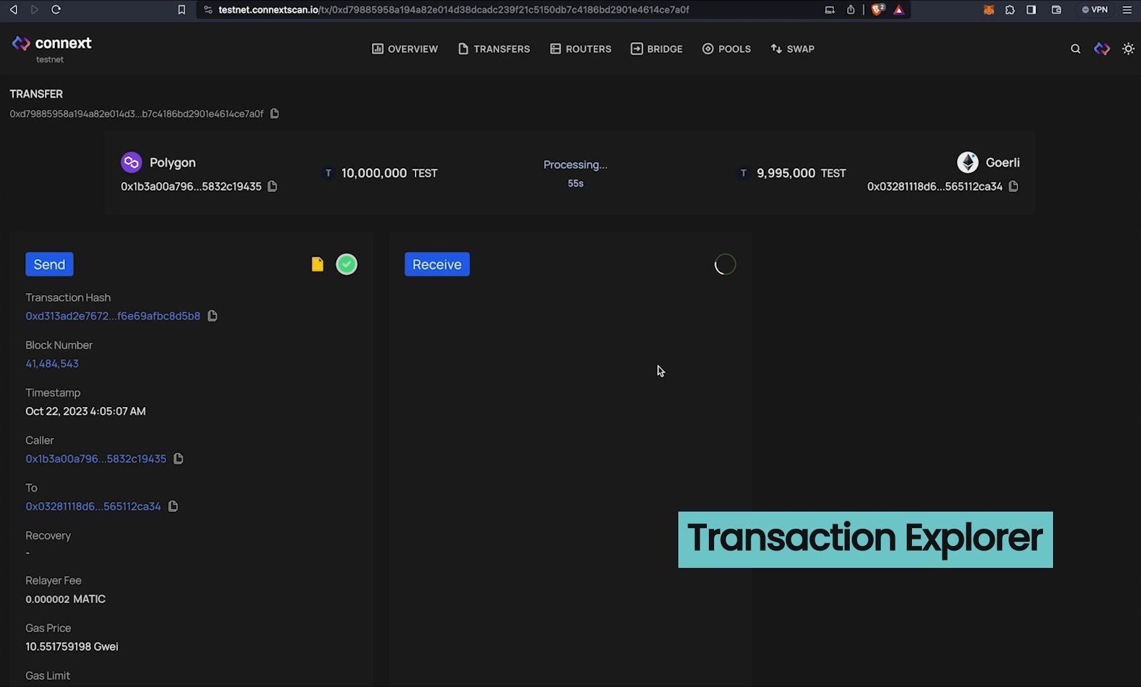Click the TEST token icon beside 9,995,000
The width and height of the screenshot is (1141, 687).
[x=743, y=173]
